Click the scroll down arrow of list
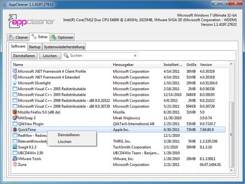This screenshot has width=245, height=184. tap(231, 170)
